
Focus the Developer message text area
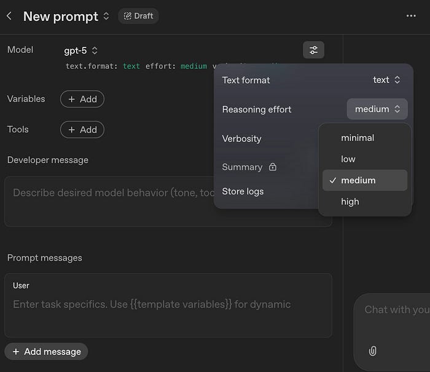[x=110, y=202]
